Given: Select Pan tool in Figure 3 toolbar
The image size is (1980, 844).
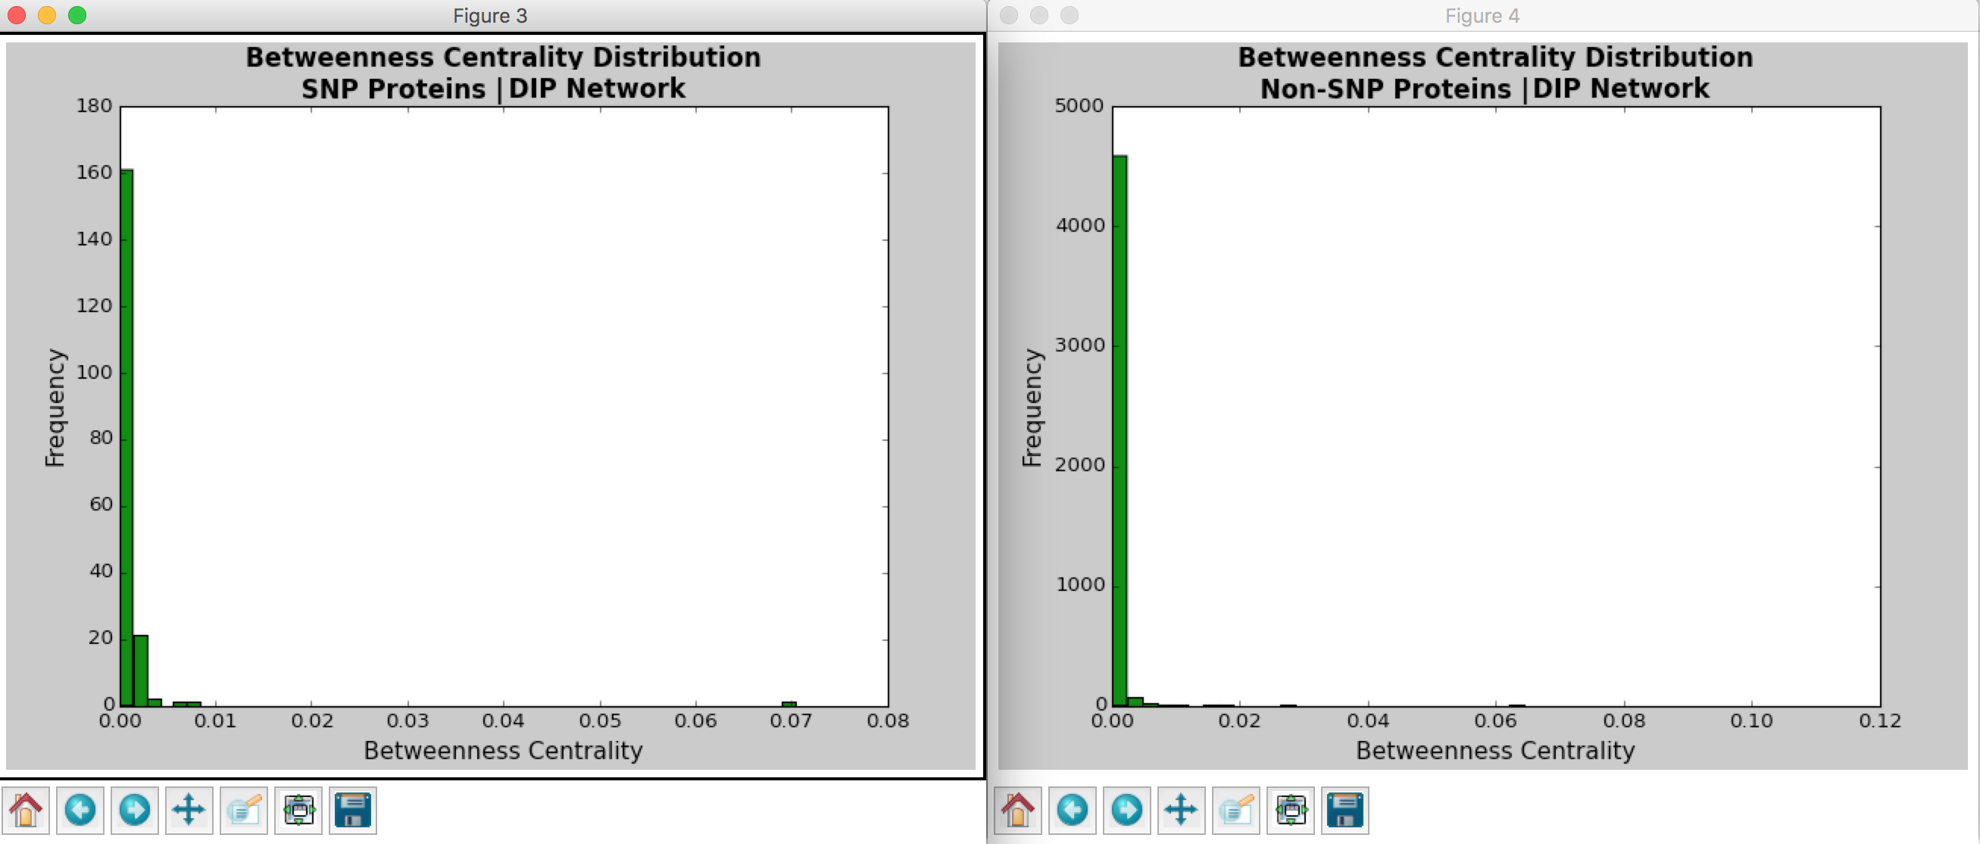Looking at the screenshot, I should [x=189, y=810].
